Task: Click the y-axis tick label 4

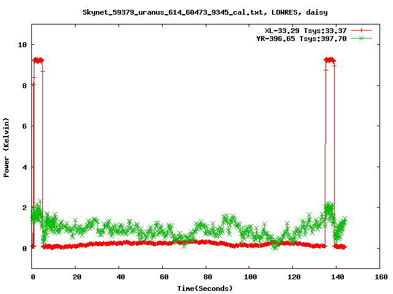Action: [25, 167]
